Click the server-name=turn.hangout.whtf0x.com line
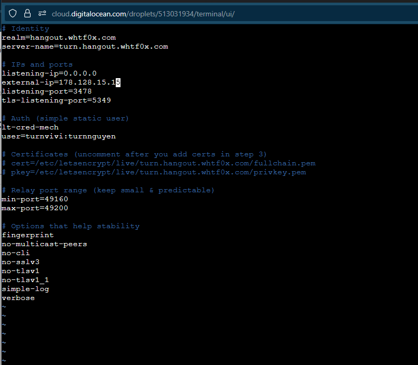Viewport: 418px width, 365px height. (85, 46)
